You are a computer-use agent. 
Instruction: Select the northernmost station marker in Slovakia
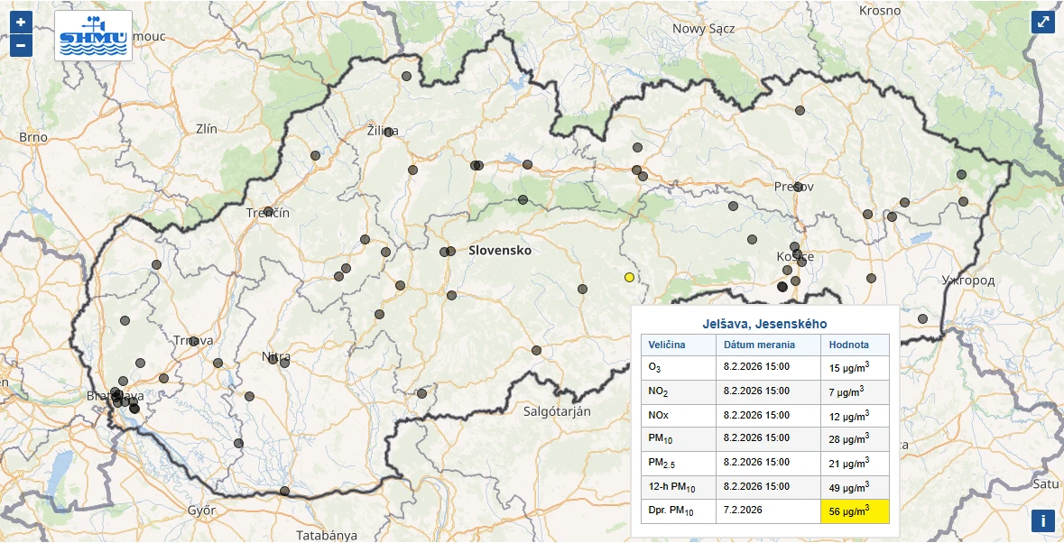406,77
